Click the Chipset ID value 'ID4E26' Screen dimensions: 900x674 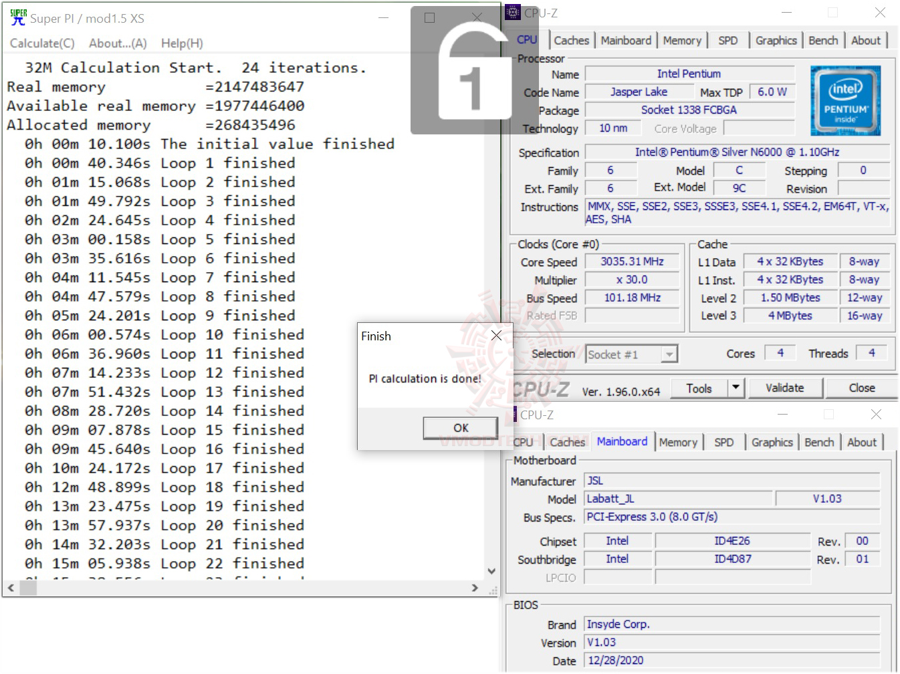pyautogui.click(x=732, y=540)
